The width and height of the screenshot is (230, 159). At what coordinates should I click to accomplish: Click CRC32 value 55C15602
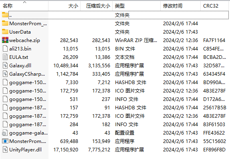215,141
